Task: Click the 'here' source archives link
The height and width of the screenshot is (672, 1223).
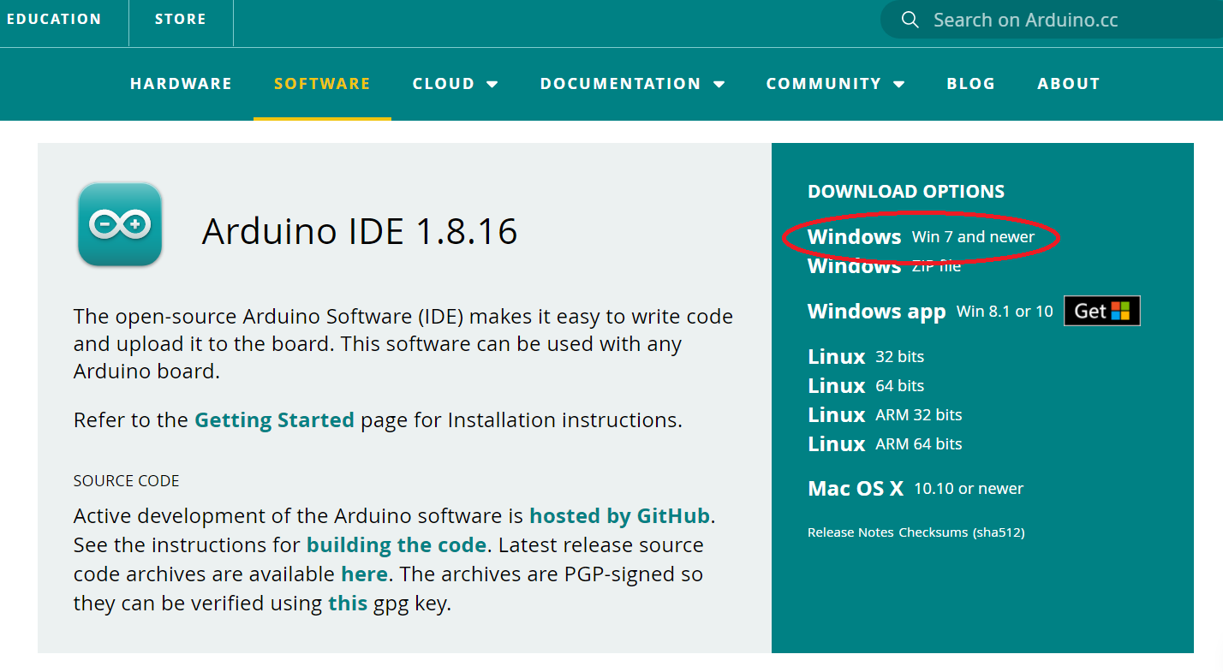Action: 364,574
